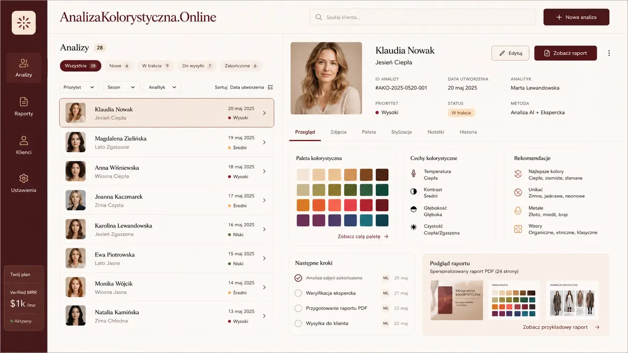This screenshot has width=628, height=353.
Task: Switch to the Stylizacje tab
Action: (x=401, y=132)
